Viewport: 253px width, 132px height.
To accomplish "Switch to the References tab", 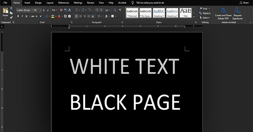I will (x=64, y=3).
